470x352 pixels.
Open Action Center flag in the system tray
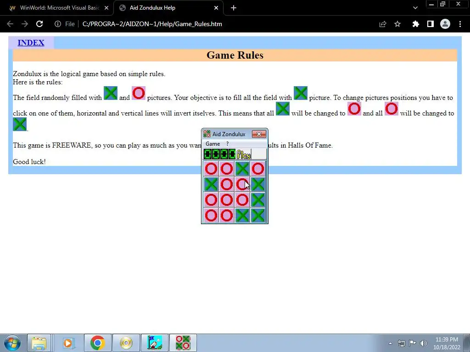click(413, 343)
